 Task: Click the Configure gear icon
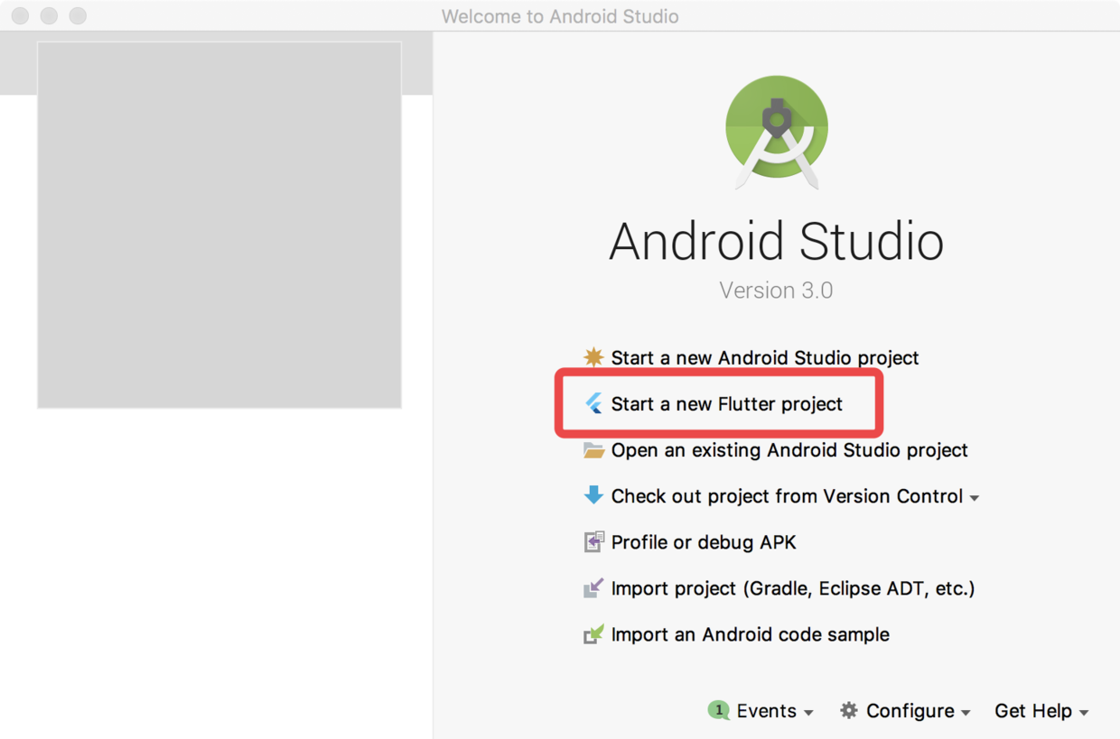coord(848,710)
